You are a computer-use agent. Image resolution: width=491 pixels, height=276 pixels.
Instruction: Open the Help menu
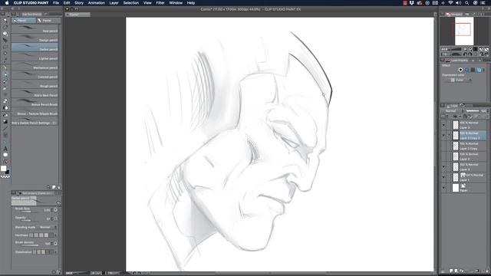coord(191,3)
